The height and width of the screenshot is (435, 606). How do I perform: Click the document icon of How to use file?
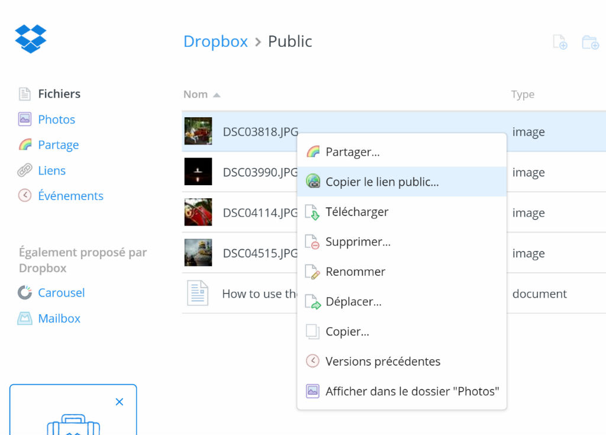click(x=198, y=293)
